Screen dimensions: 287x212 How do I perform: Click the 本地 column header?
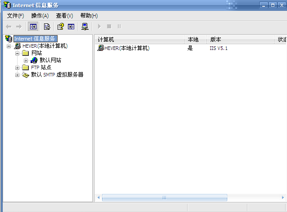click(x=196, y=39)
